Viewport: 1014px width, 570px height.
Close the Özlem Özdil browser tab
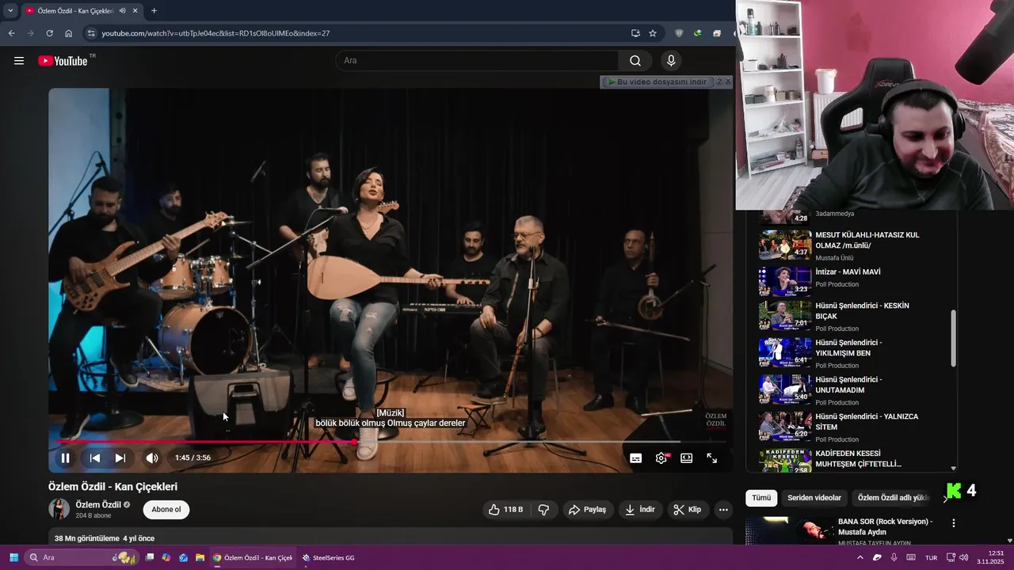135,11
